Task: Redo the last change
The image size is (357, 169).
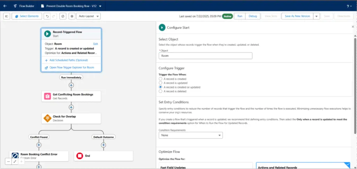Action: point(53,16)
